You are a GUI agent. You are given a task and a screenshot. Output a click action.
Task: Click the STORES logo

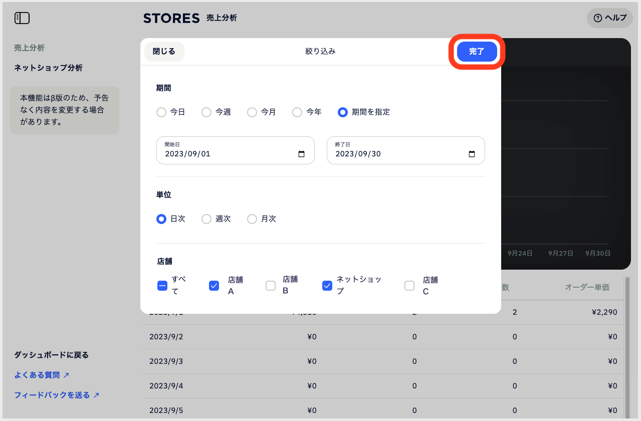pos(171,18)
